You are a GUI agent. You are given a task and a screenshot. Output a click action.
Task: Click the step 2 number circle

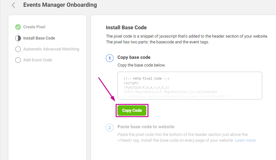coord(110,128)
